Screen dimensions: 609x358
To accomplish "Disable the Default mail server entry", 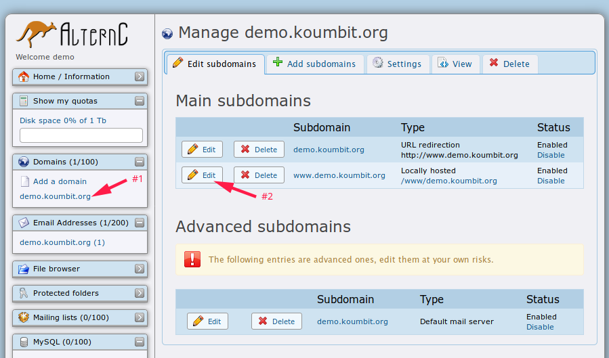I will (x=540, y=327).
